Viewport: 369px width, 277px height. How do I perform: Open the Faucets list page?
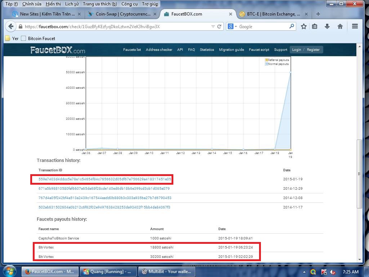(132, 50)
